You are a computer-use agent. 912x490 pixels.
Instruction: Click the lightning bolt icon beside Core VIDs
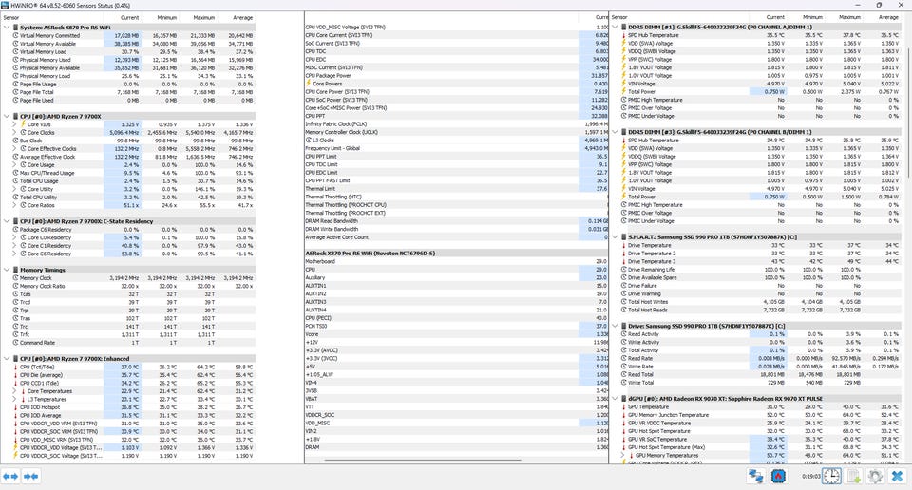click(x=23, y=124)
